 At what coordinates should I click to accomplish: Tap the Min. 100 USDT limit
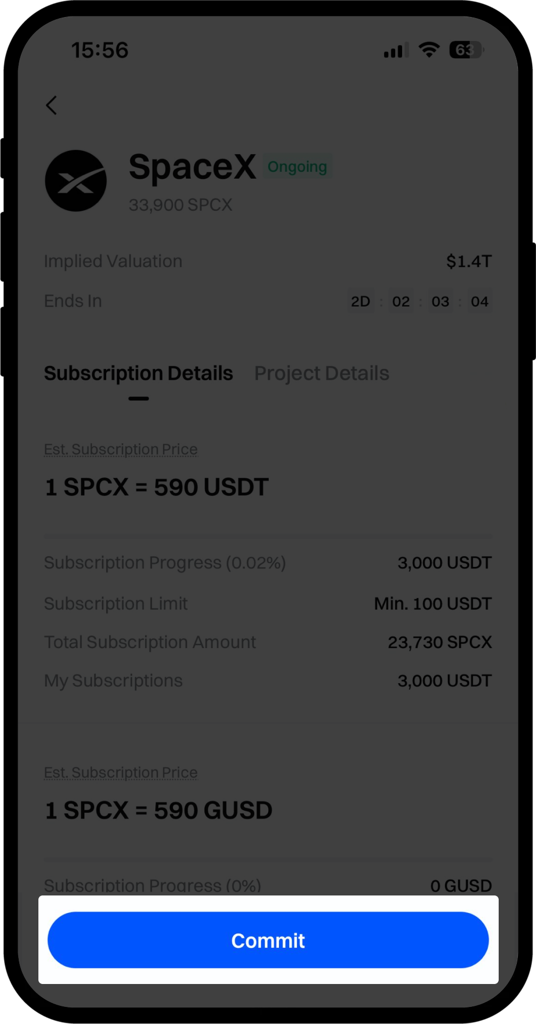click(433, 604)
